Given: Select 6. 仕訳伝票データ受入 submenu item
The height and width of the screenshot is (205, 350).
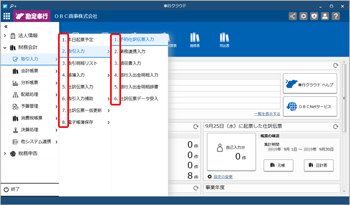Looking at the screenshot, I should 140,99.
